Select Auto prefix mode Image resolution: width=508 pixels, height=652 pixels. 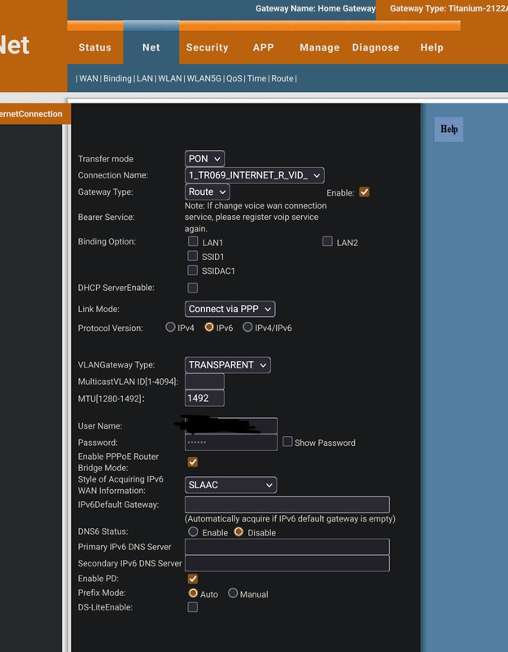click(x=193, y=593)
